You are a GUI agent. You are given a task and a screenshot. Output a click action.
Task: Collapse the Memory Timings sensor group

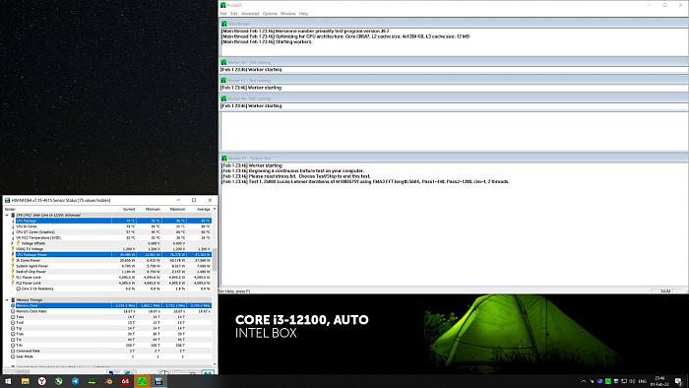tap(7, 299)
